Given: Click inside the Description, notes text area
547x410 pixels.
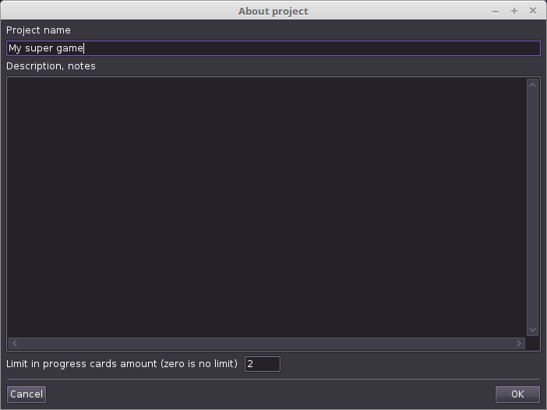Looking at the screenshot, I should (x=266, y=207).
